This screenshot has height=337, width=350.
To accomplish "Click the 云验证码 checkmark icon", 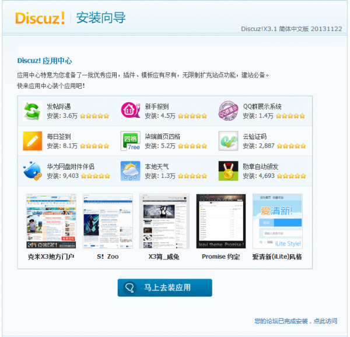I will click(228, 141).
